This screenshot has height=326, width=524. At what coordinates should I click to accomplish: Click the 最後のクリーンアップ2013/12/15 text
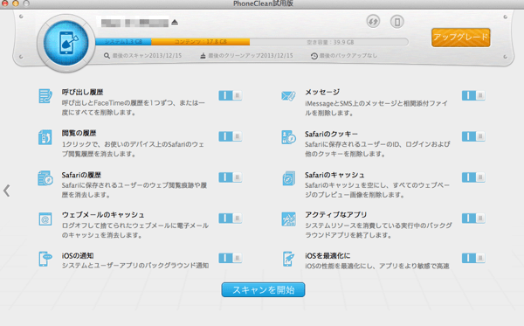pyautogui.click(x=251, y=56)
